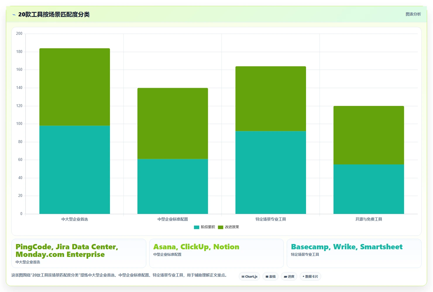Open the Asana, ClickUp, Notion card
433x292 pixels.
[216, 253]
